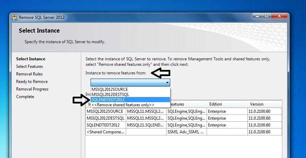Select SQLENDTEDT2012 cell in instance table
The image size is (306, 158).
click(106, 125)
